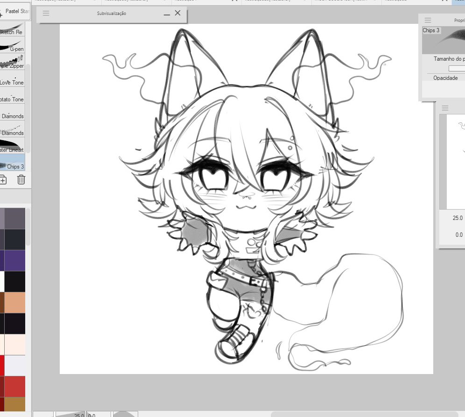Click the Chips 3 brush stroke preview
465x417 pixels.
pos(444,40)
